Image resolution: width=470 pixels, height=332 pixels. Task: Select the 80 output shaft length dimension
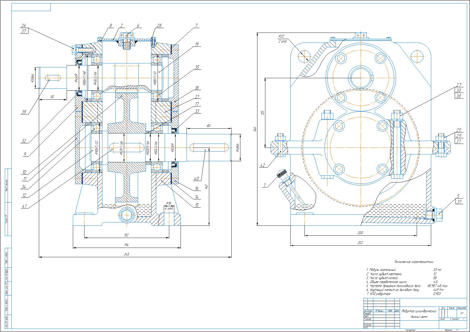(x=208, y=125)
